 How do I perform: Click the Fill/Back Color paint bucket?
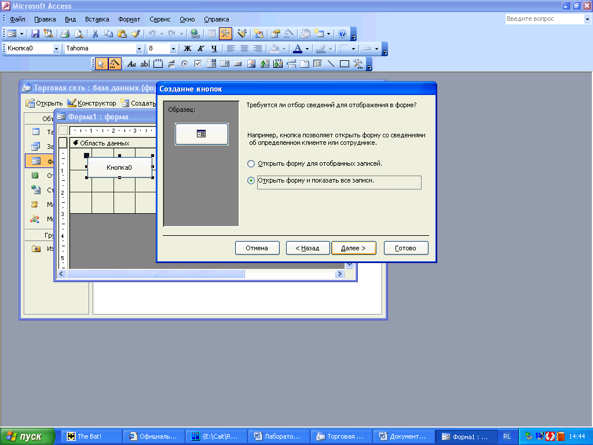click(275, 49)
